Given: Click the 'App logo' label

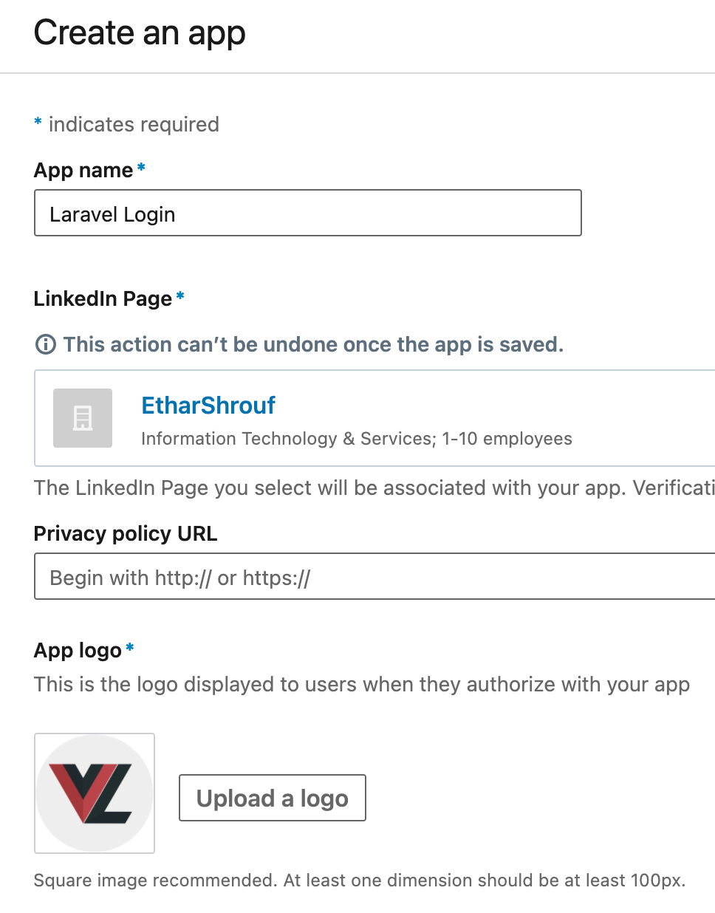Looking at the screenshot, I should click(78, 650).
